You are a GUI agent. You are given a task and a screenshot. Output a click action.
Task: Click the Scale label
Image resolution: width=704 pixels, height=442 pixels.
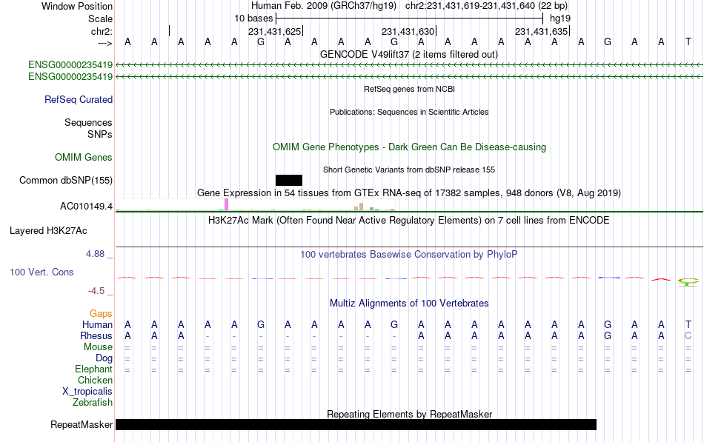pyautogui.click(x=100, y=19)
